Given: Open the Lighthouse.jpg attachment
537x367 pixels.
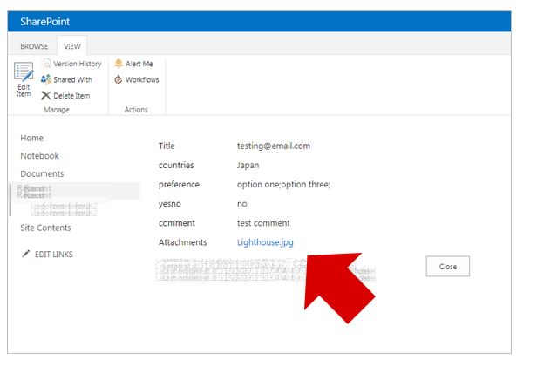Looking at the screenshot, I should pos(265,242).
